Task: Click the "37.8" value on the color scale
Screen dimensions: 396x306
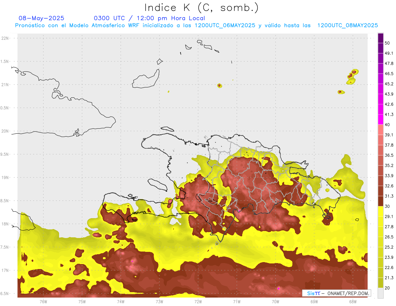Action: click(x=389, y=145)
